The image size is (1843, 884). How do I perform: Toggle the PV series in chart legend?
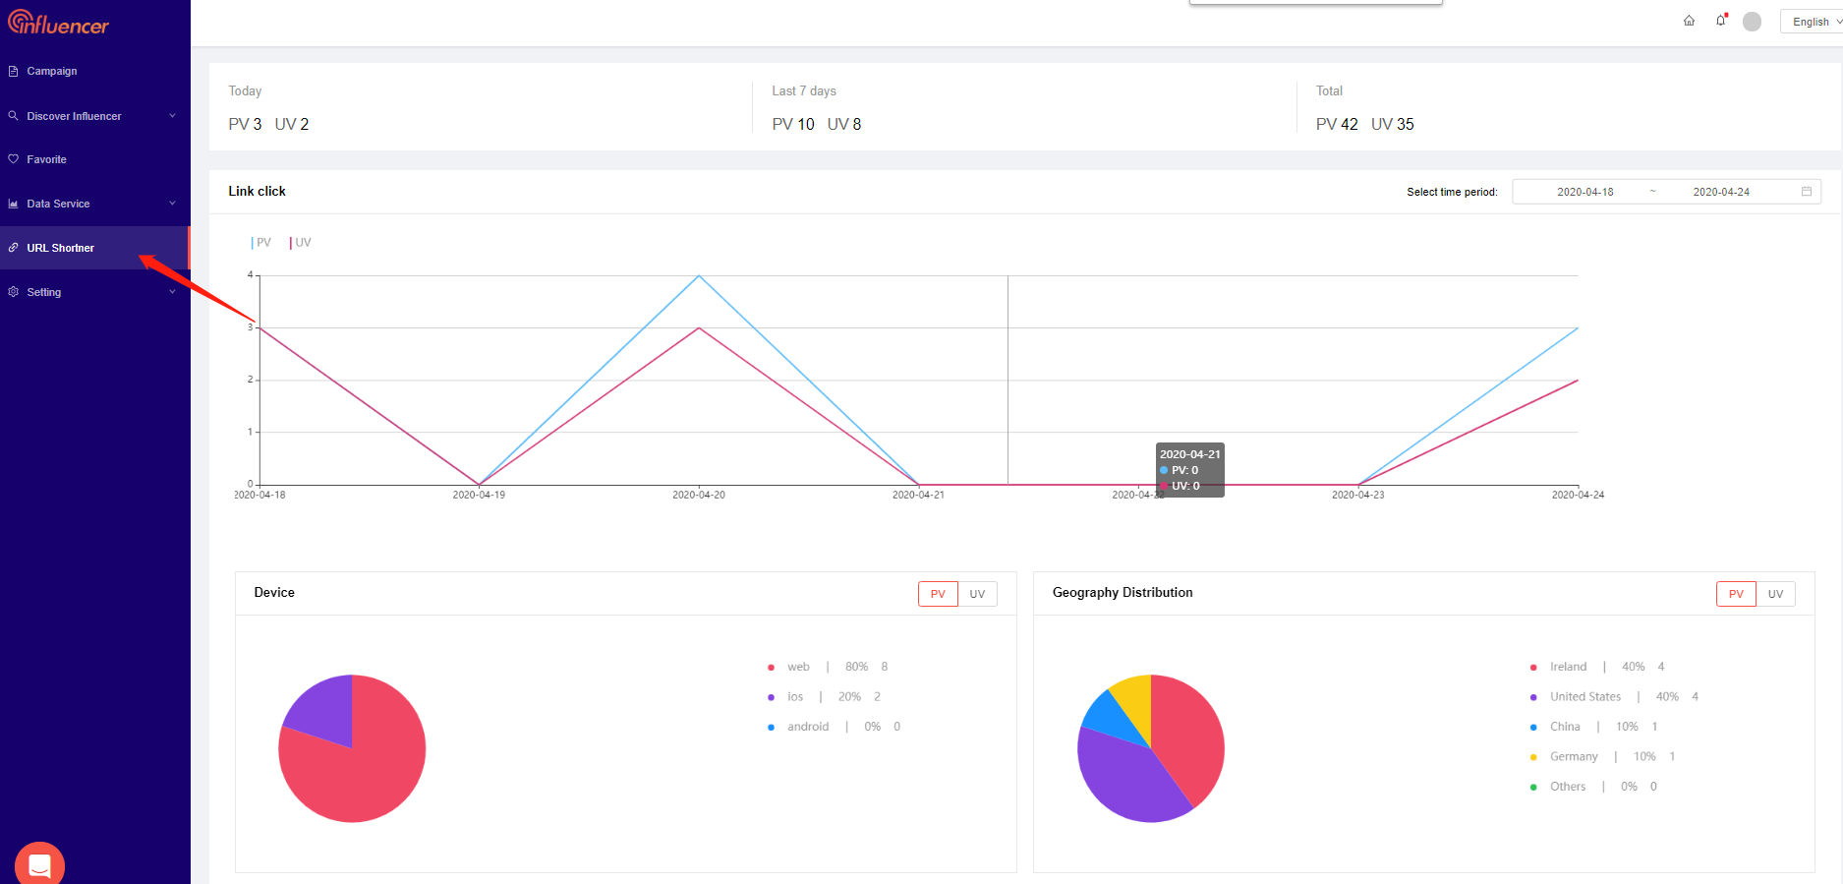pos(261,243)
